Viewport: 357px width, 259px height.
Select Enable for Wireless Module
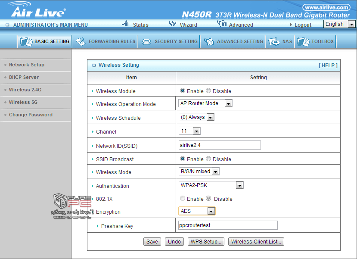(x=183, y=91)
